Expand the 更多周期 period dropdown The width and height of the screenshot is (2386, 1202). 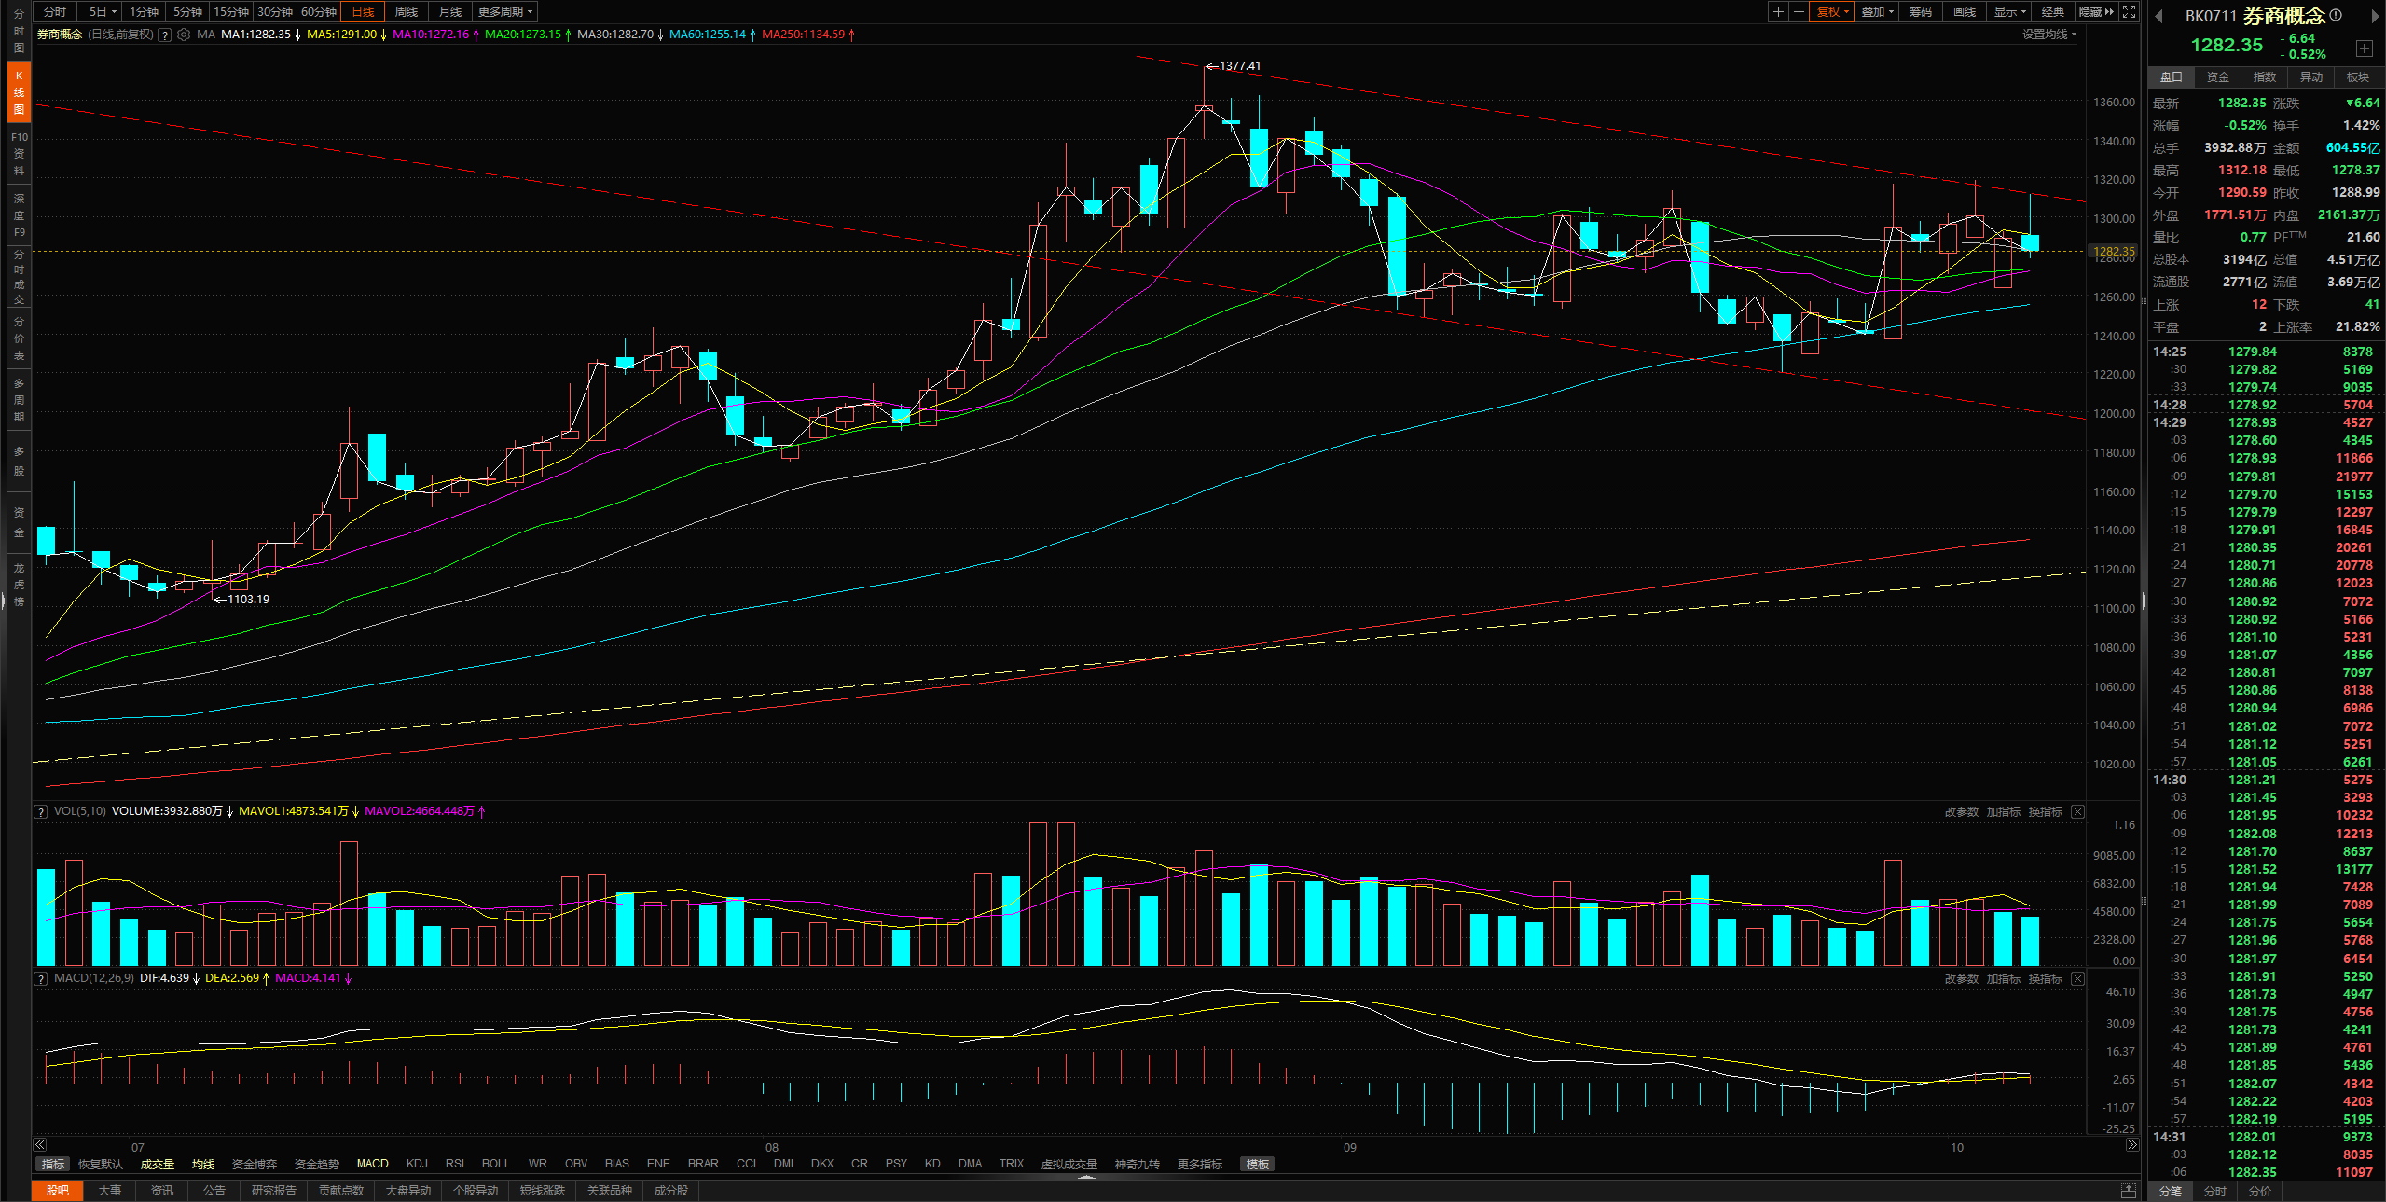pos(504,12)
